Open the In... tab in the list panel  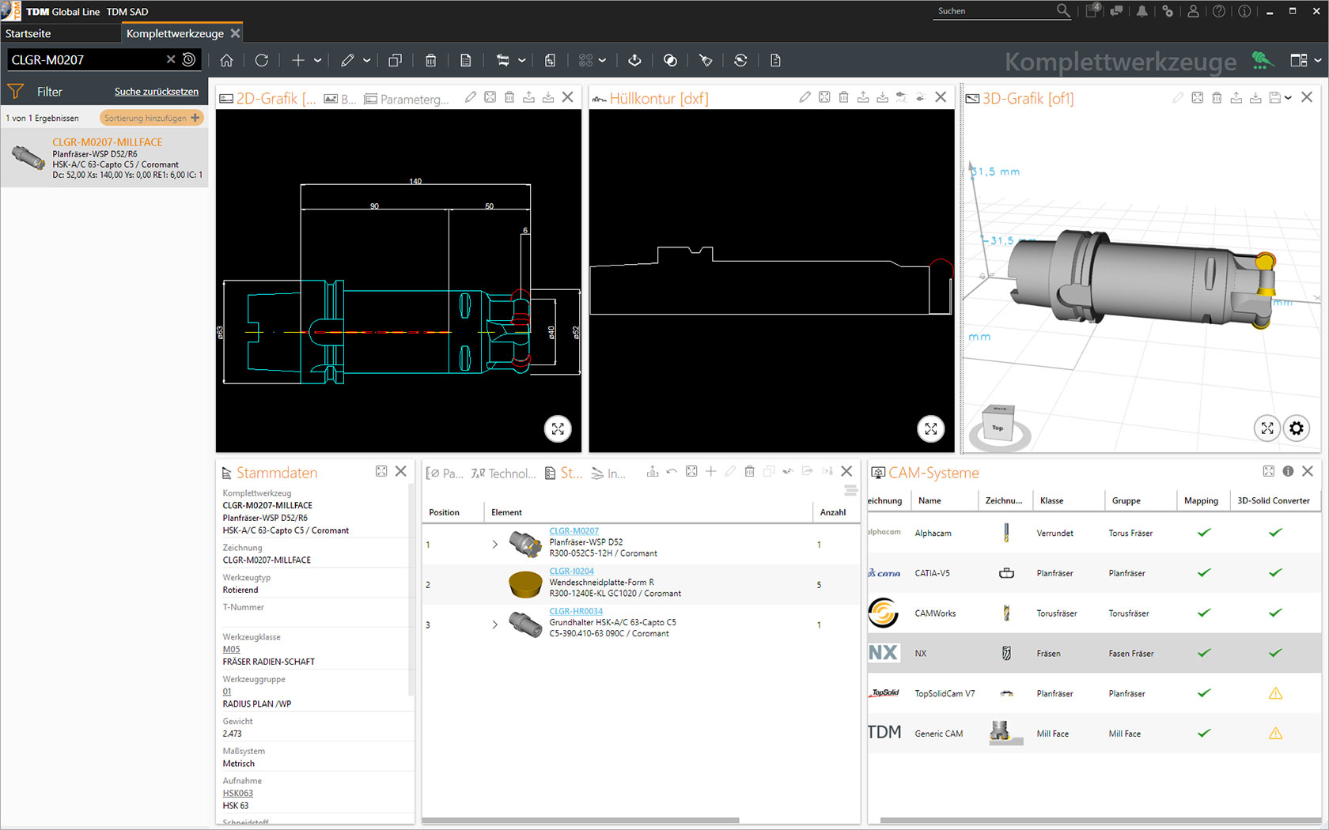[608, 473]
